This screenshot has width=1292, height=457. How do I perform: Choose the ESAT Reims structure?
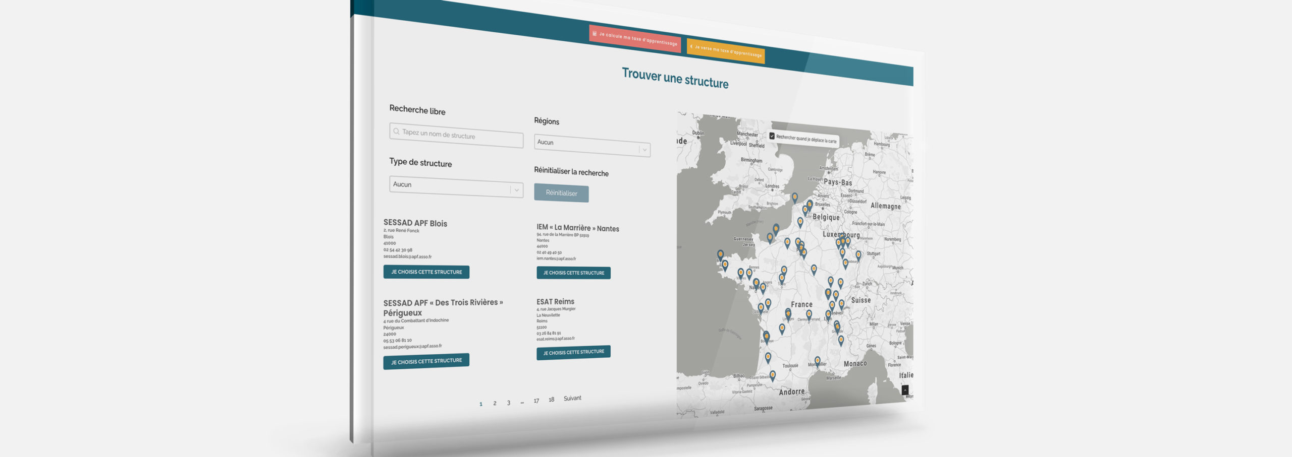[573, 352]
